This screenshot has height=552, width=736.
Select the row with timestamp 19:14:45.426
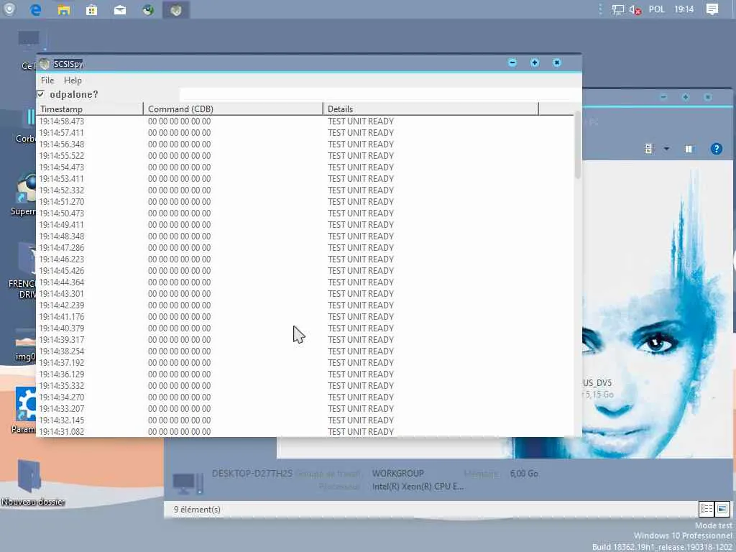(x=305, y=271)
